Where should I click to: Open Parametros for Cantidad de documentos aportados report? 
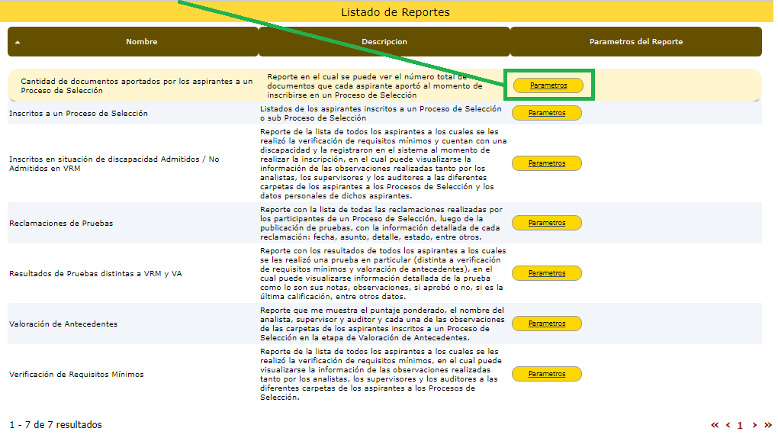click(548, 85)
